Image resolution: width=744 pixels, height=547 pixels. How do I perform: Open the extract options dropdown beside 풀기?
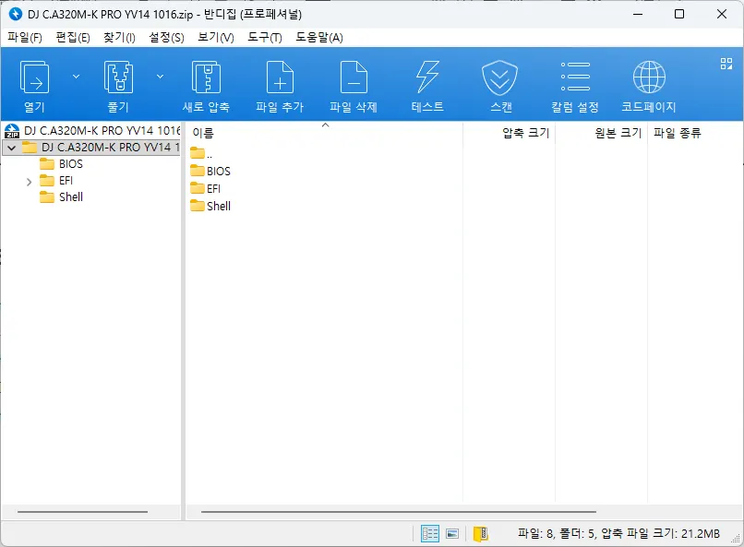coord(160,76)
